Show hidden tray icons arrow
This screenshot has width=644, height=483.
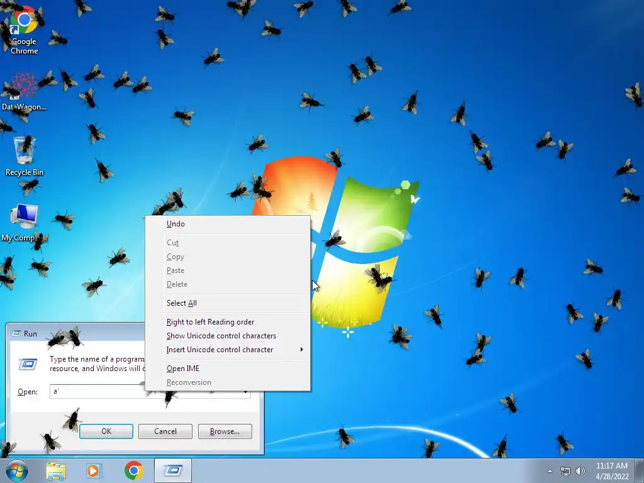(550, 471)
